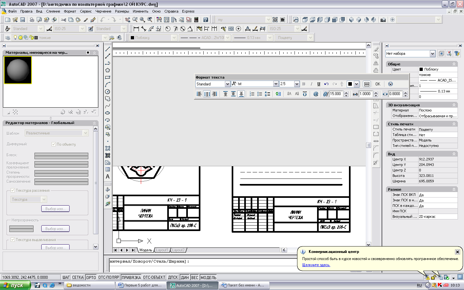Select the Hatch tool in the draw toolbar
This screenshot has height=290, width=464.
[x=108, y=148]
